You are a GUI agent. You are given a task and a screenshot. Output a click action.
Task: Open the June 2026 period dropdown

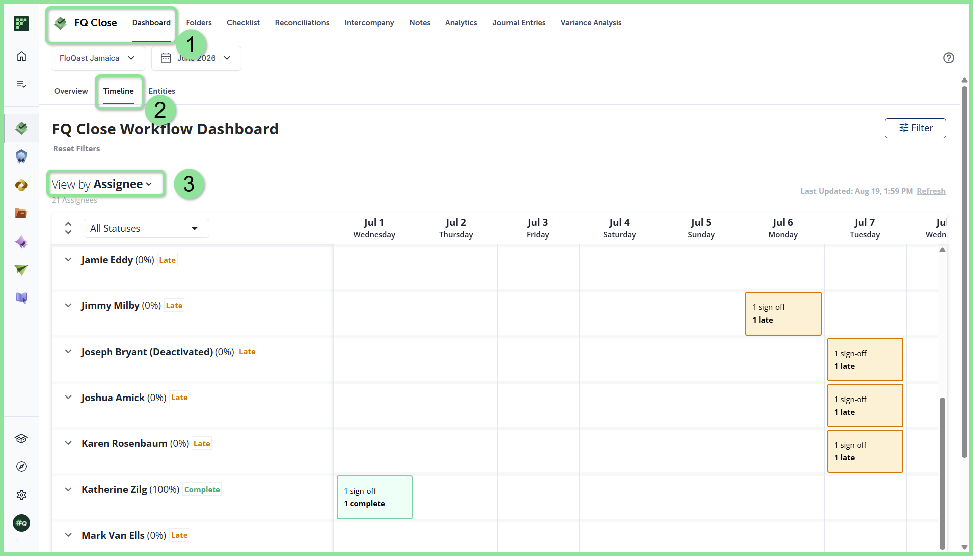(x=196, y=58)
